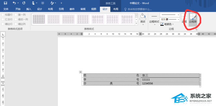Open the 文件 File tab
The width and height of the screenshot is (216, 106).
6,9
